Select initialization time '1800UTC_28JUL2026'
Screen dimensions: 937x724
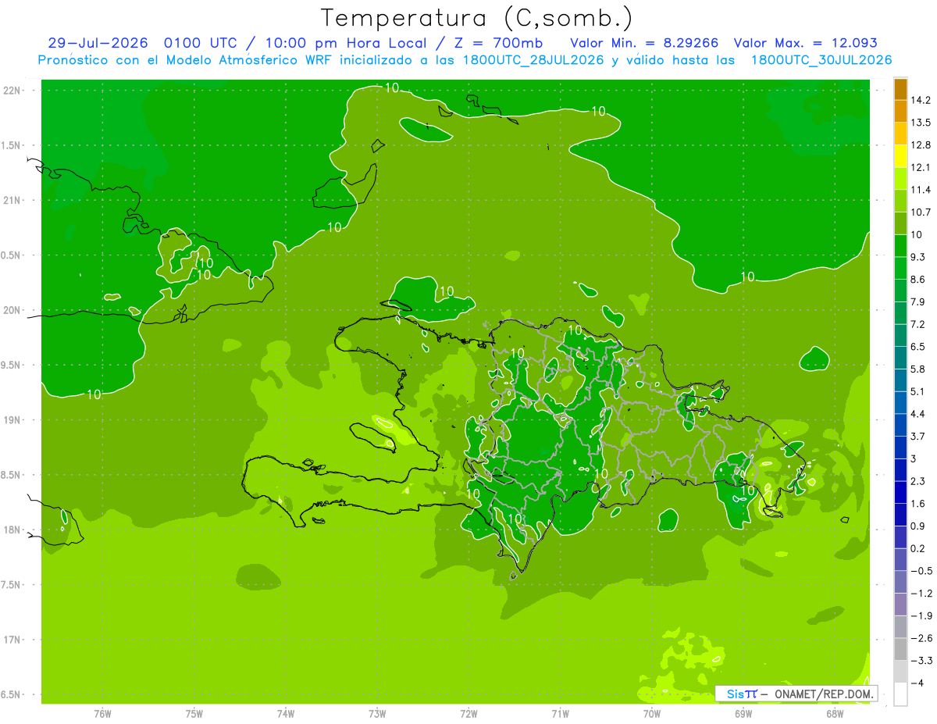[533, 60]
